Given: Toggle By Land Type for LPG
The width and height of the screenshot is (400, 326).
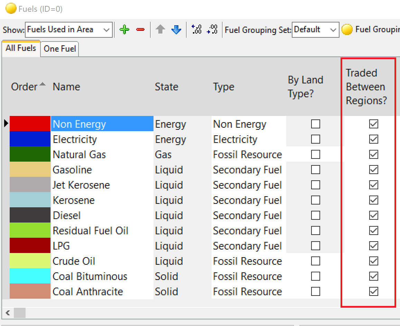Looking at the screenshot, I should [316, 246].
